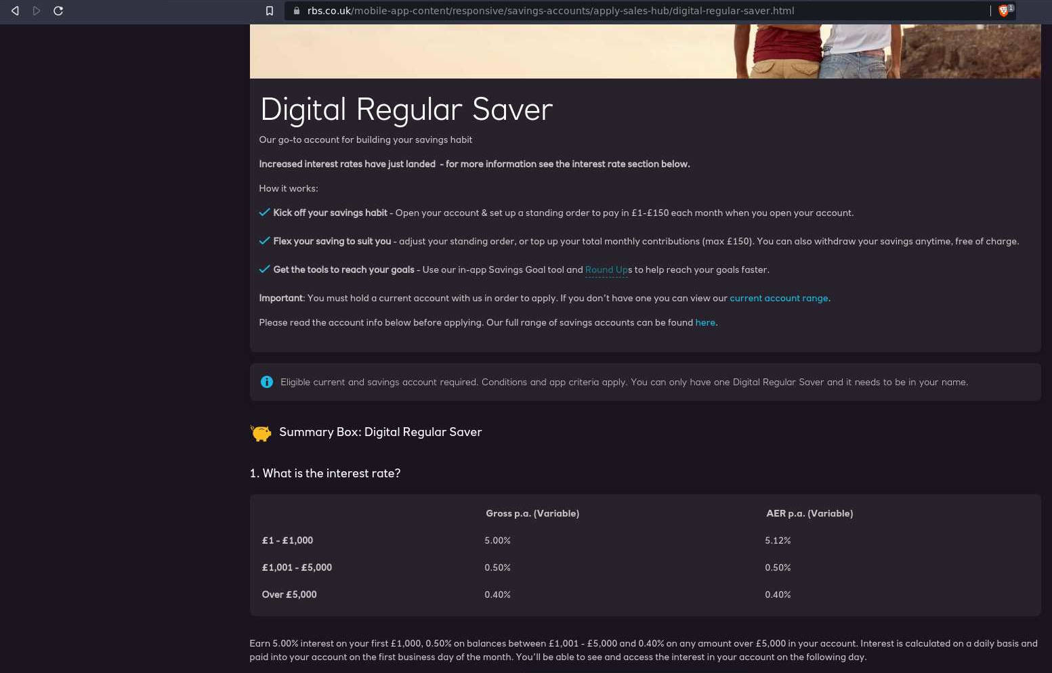Bookmark this page with the bookmark icon
This screenshot has height=673, width=1052.
click(270, 11)
